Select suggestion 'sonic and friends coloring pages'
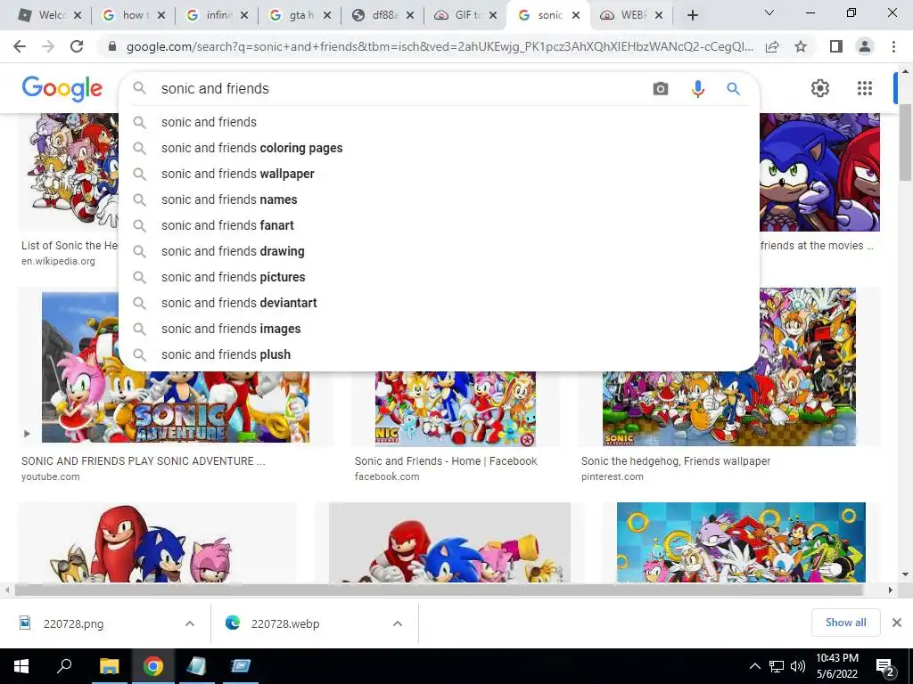 coord(439,148)
